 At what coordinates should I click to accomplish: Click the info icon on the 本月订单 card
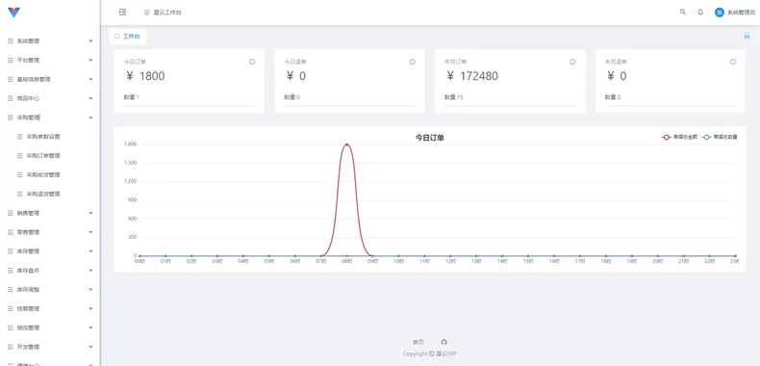click(x=572, y=62)
